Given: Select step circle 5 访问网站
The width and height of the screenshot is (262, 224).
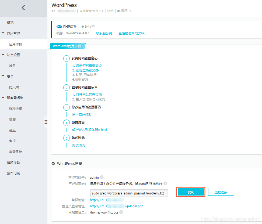Looking at the screenshot, I should [67, 138].
